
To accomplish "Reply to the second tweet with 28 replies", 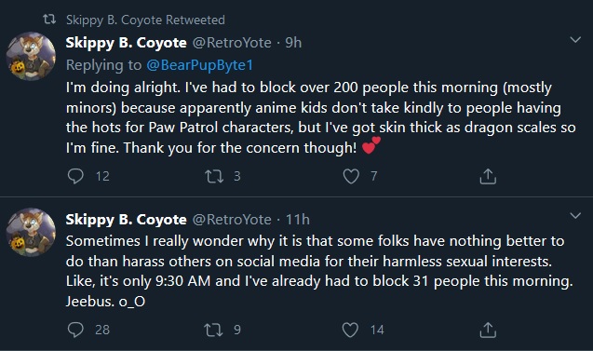I will pos(75,330).
